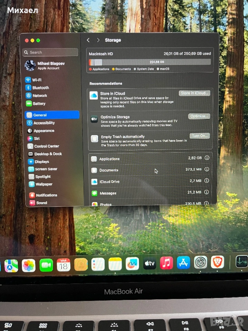Open FaceTime from the Dock
The image size is (248, 331).
click(x=46, y=265)
